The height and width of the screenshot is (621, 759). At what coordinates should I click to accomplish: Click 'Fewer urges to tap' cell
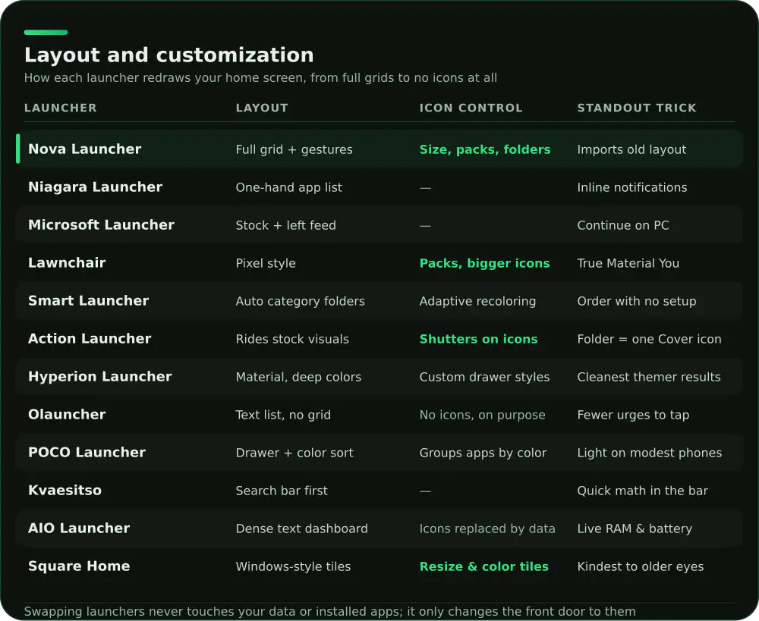633,415
